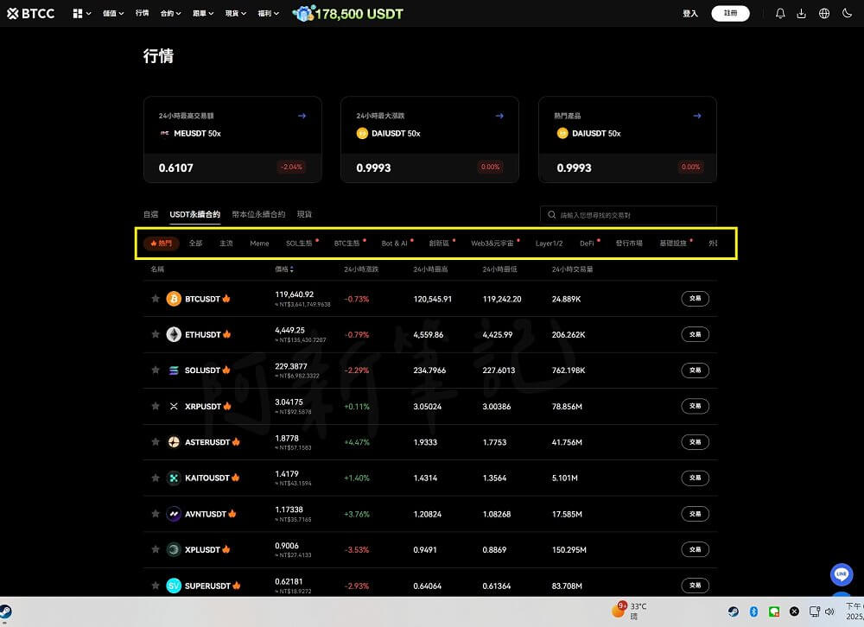
Task: Open the LINE chat support bubble
Action: coord(842,574)
